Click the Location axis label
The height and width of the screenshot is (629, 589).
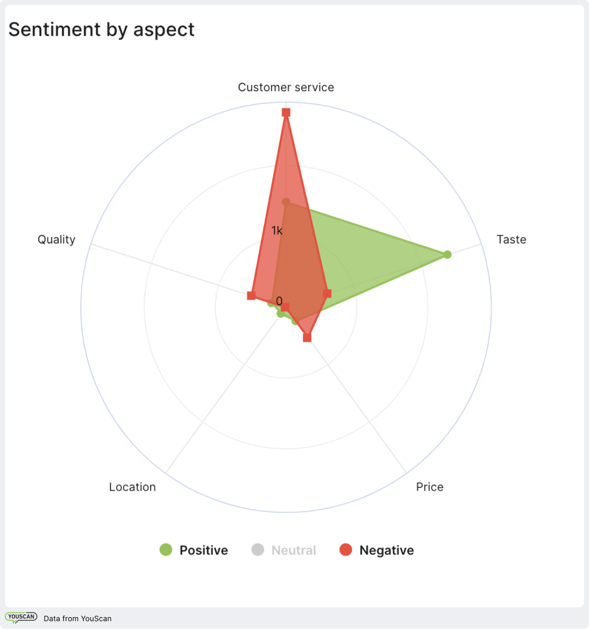[133, 487]
